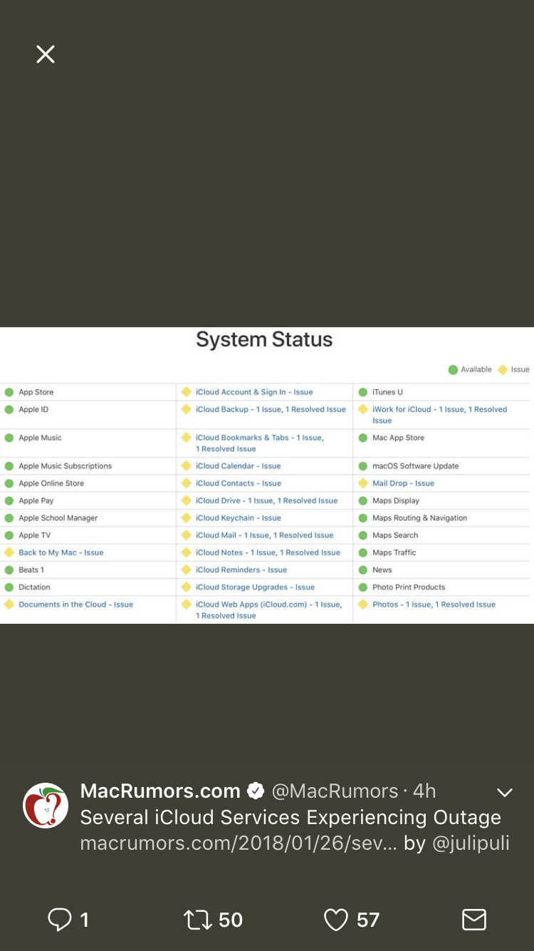
Task: Tap the like count of 57
Action: click(367, 920)
